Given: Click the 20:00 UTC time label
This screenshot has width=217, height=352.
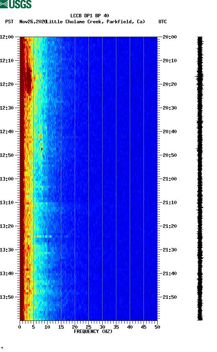Looking at the screenshot, I should coord(170,37).
